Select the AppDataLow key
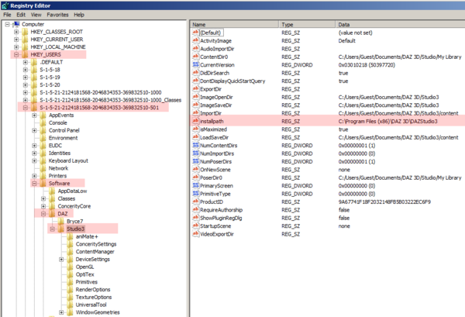This screenshot has width=465, height=317. coord(72,191)
